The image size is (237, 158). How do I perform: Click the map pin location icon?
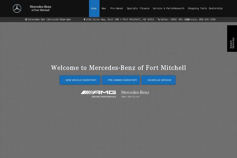pos(85,19)
